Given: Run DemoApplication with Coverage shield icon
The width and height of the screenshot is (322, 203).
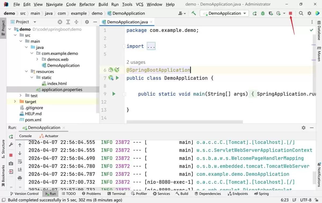Looking at the screenshot, I should point(271,13).
